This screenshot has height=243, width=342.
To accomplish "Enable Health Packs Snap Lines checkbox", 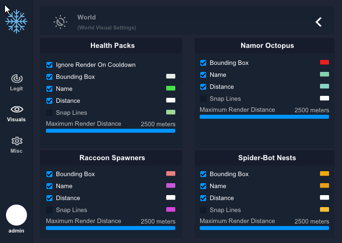I will [x=49, y=113].
